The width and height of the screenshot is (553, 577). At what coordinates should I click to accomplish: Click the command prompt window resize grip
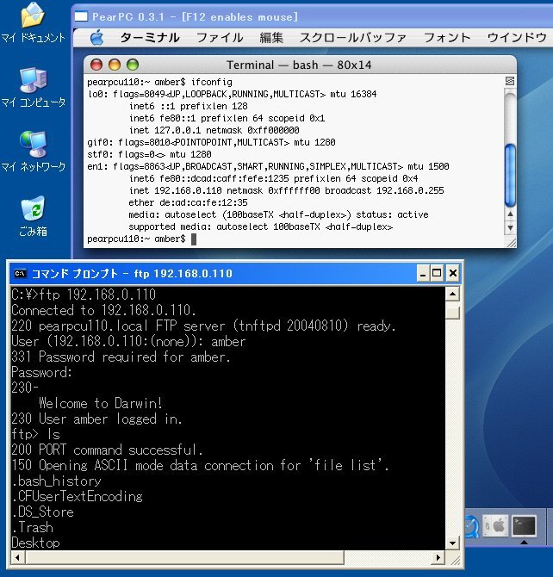(455, 559)
